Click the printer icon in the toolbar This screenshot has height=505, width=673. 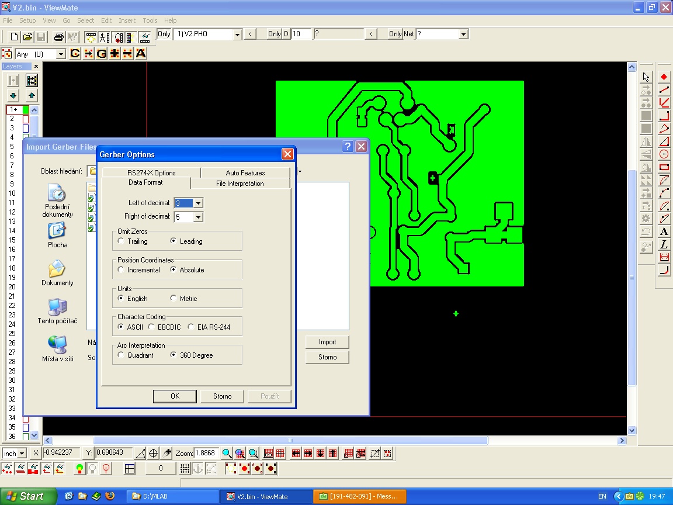click(58, 37)
